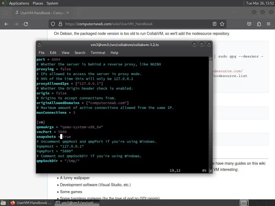Open the System menu in top panel
This screenshot has height=206, width=275.
click(52, 3)
